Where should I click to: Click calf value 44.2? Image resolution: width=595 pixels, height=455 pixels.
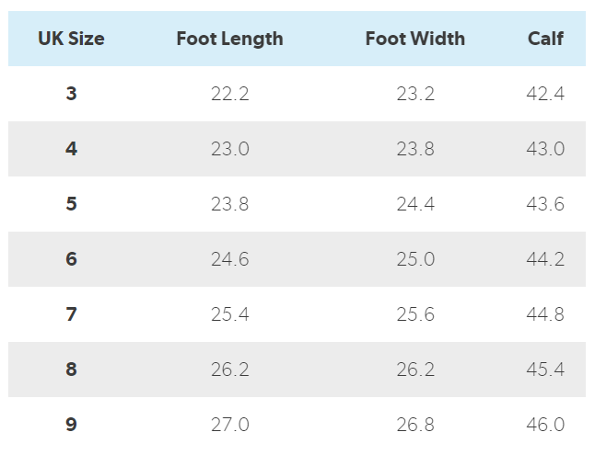[x=545, y=259]
